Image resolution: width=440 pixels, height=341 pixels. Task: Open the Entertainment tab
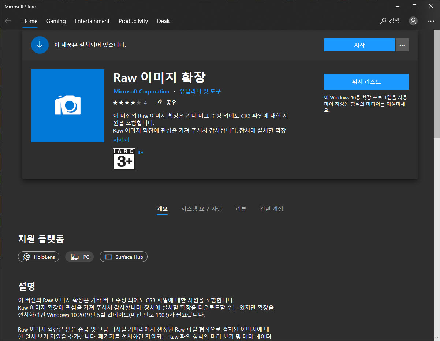(92, 21)
